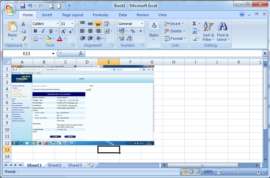Open the font size dropdown
This screenshot has height=178, width=270.
(72, 24)
